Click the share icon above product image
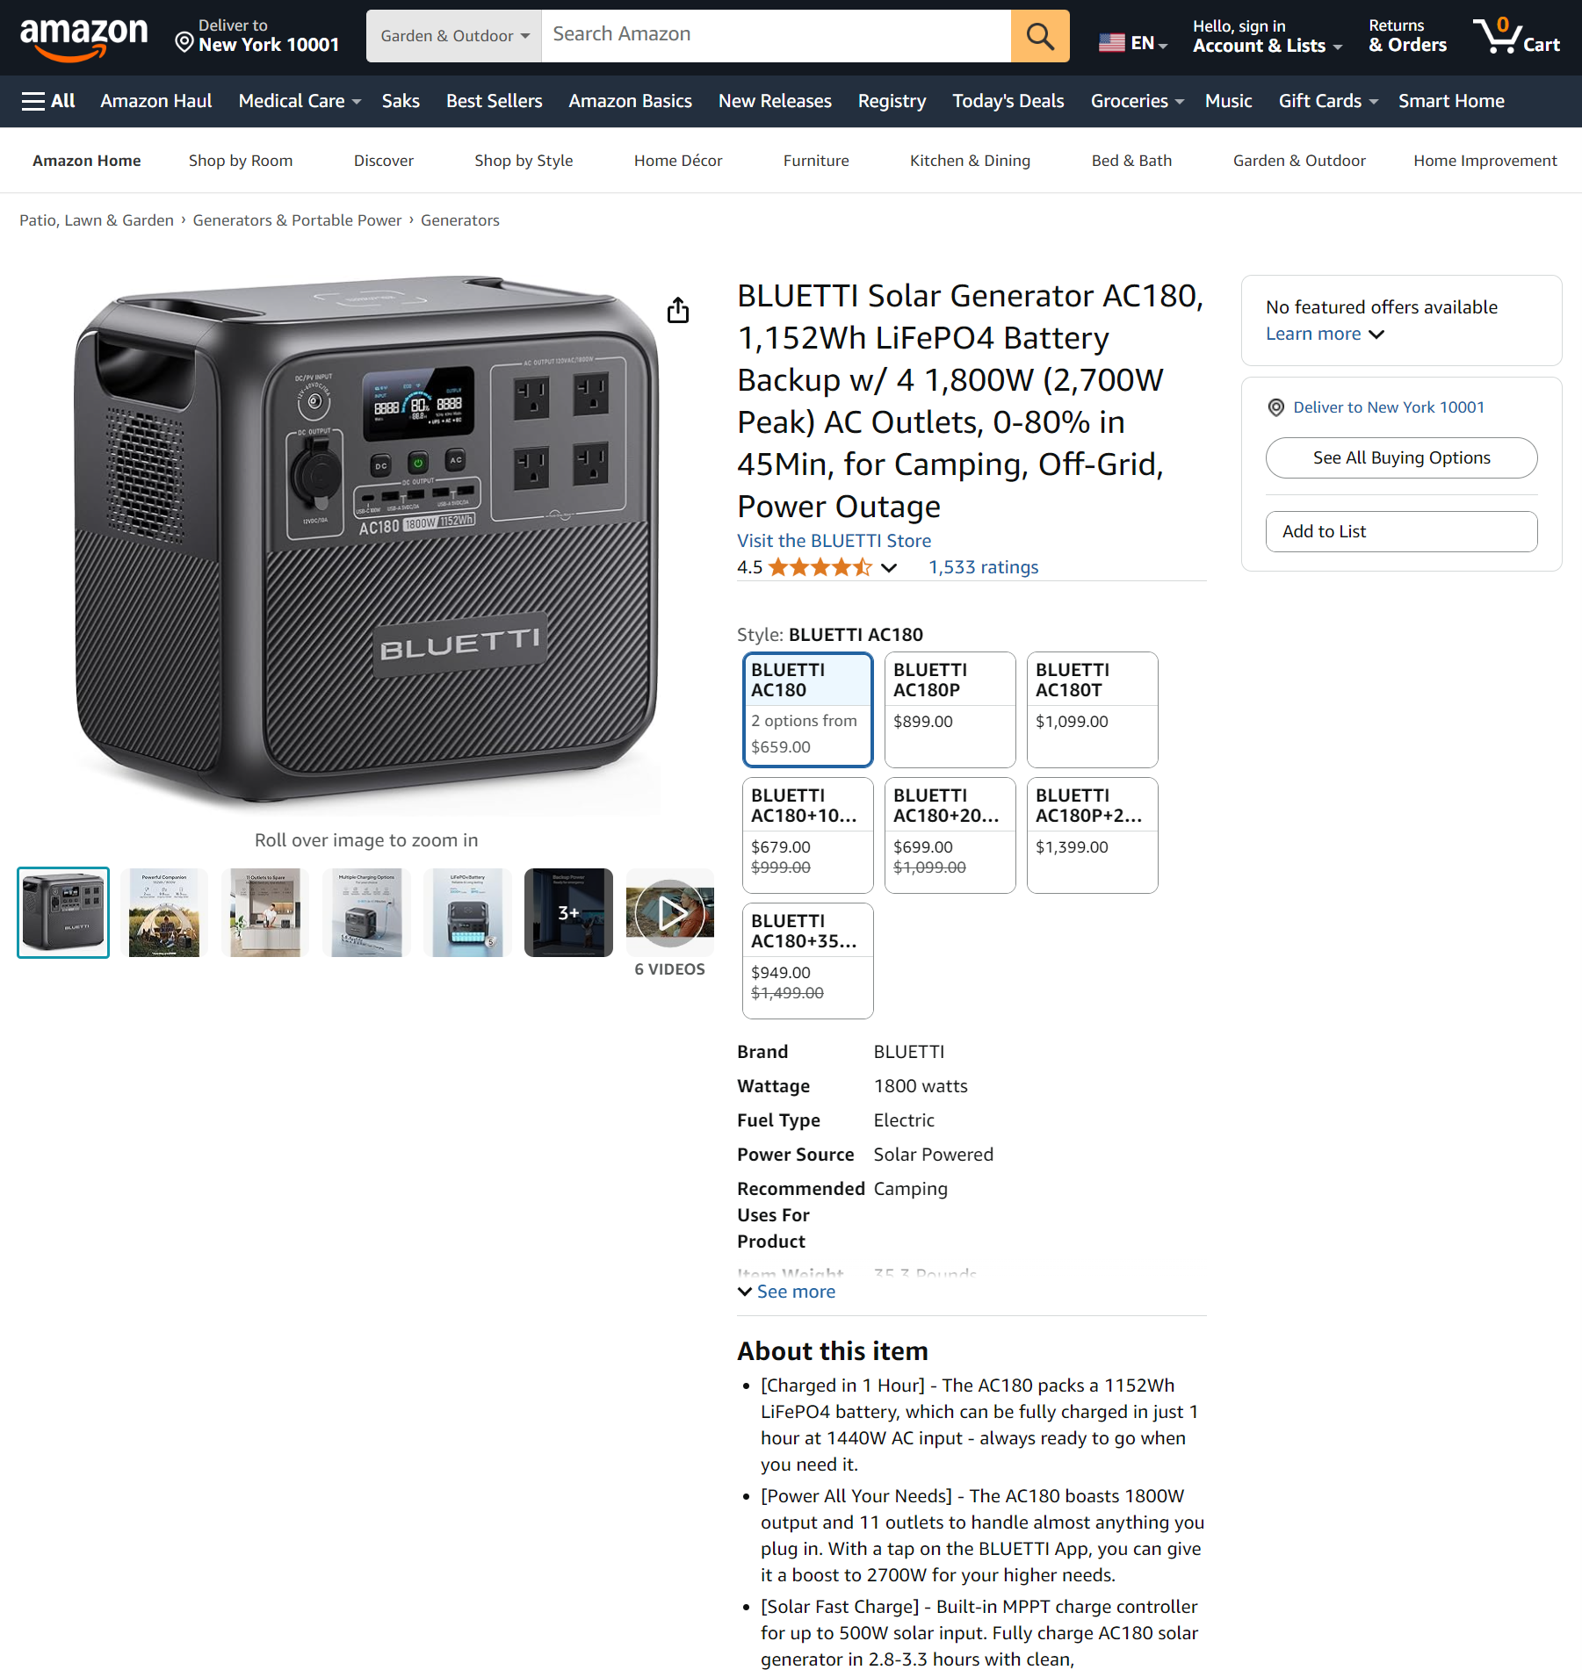Image resolution: width=1582 pixels, height=1670 pixels. (x=678, y=310)
